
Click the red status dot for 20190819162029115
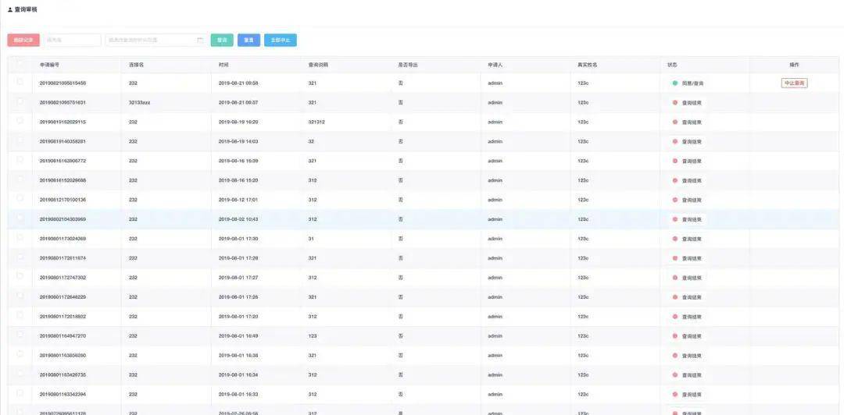point(675,122)
